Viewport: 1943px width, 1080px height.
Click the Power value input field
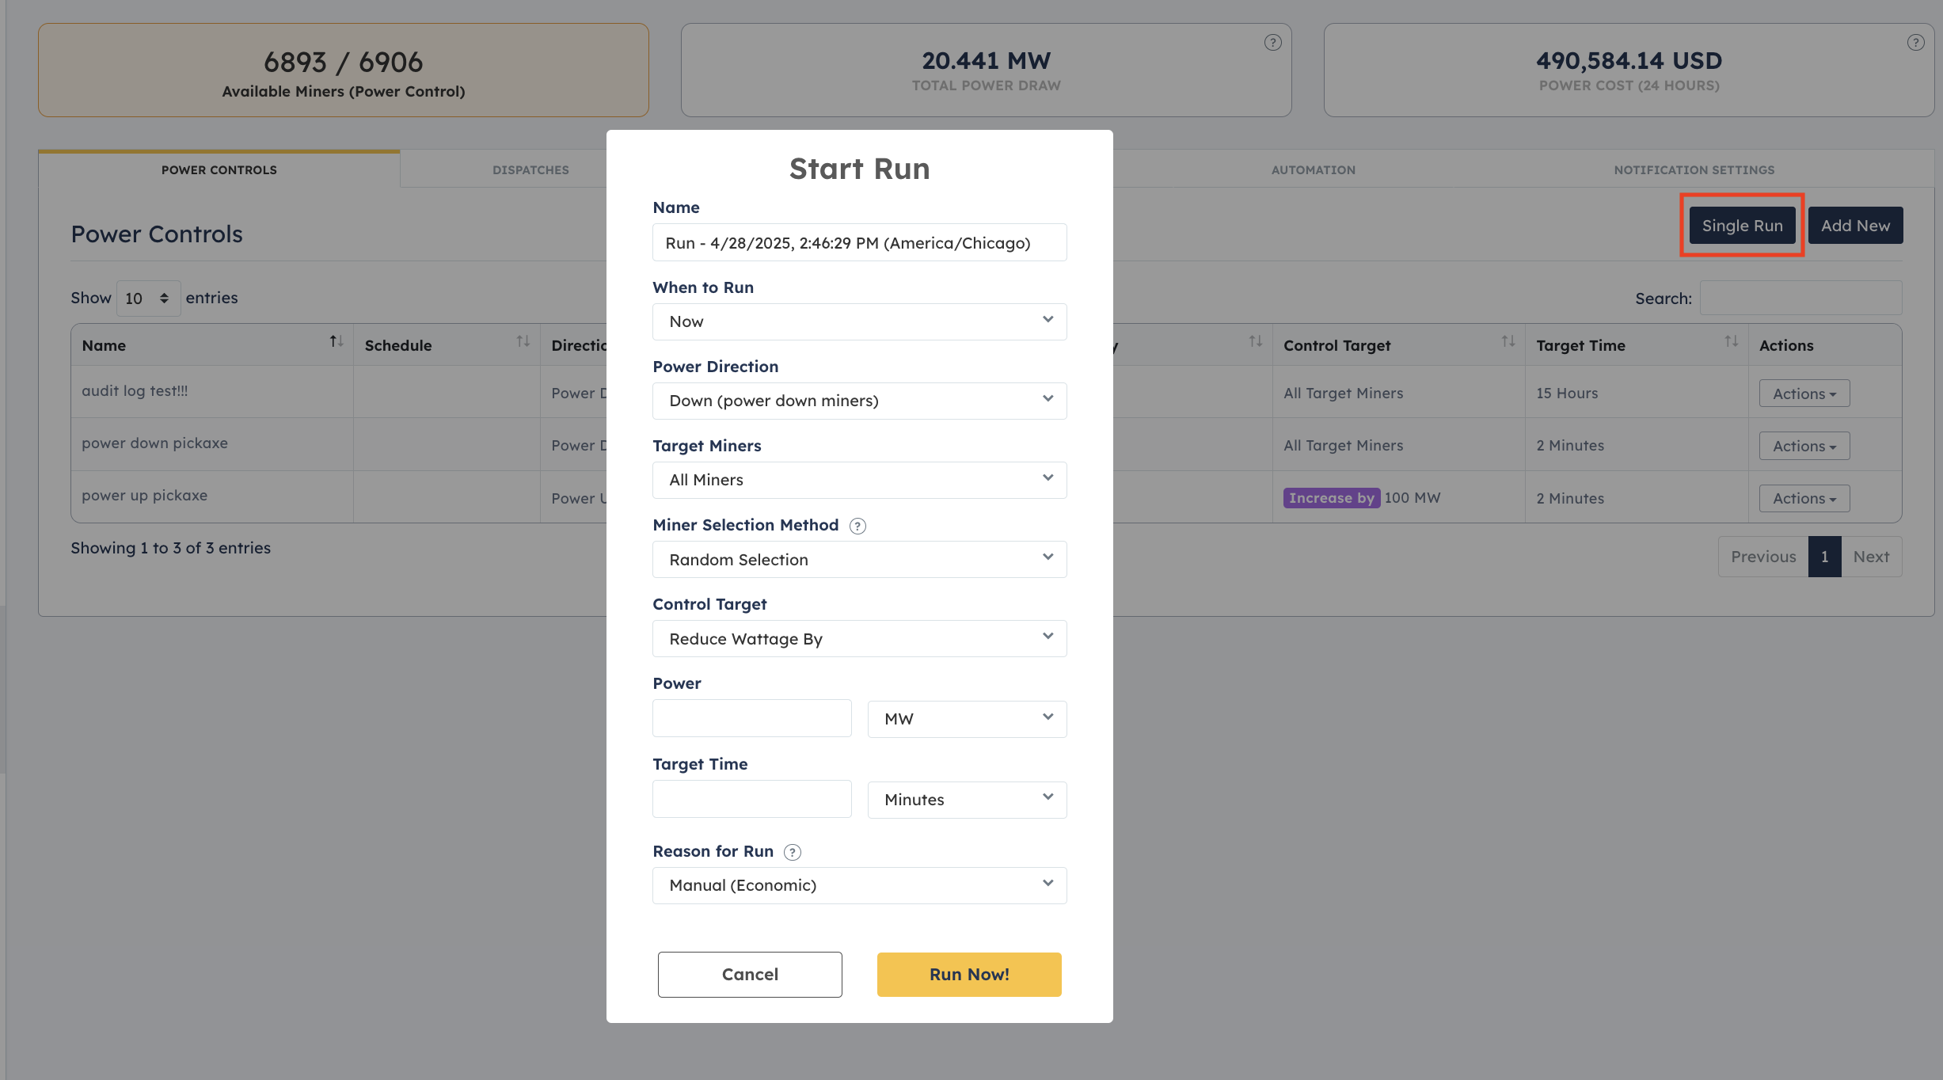tap(751, 718)
